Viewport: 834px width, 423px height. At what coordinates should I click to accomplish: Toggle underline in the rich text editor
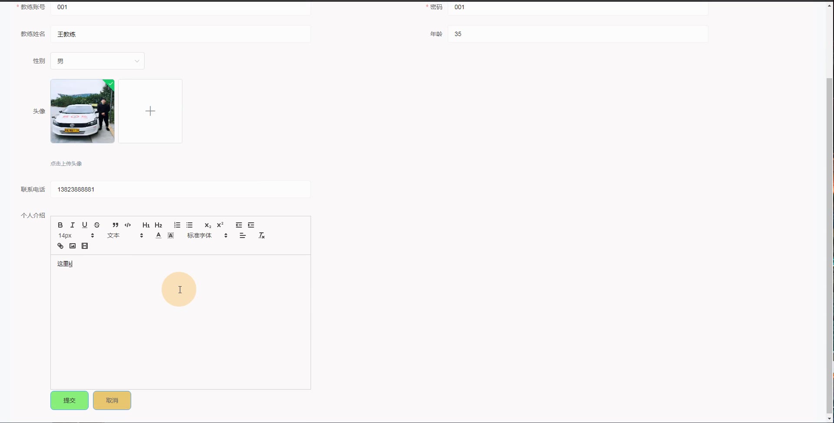pos(85,225)
